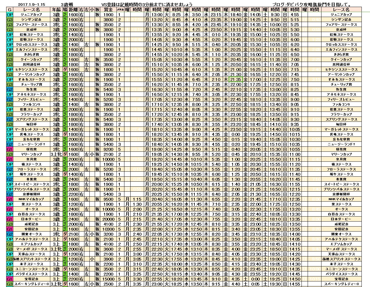Screen dimensions: 370x287
Task: Select Tuesday time 8:25 in ジュニアカップ row
Action: [176, 15]
